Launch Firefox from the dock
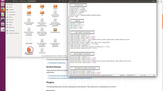The image size is (163, 91). 3,10
